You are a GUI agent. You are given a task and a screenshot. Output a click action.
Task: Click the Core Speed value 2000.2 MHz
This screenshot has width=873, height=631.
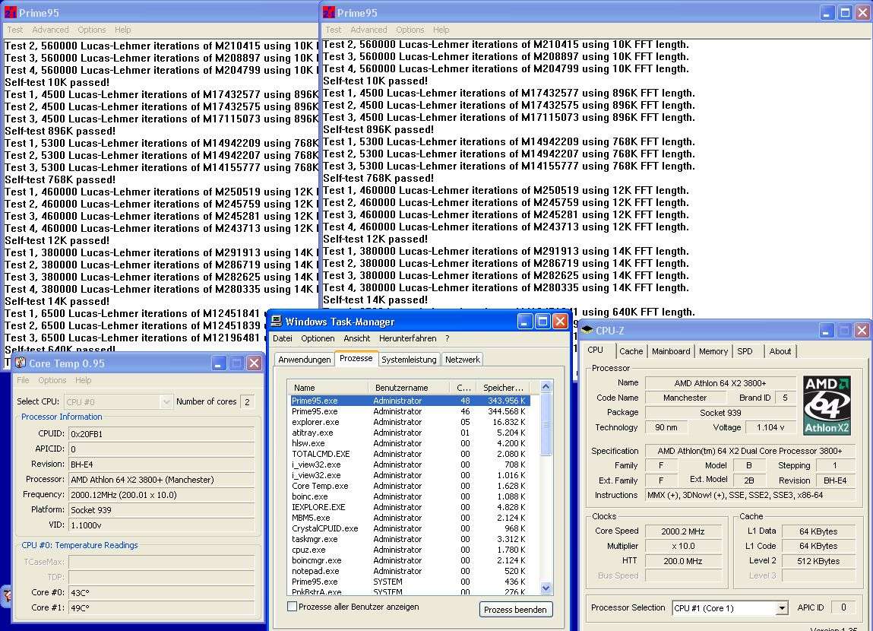[682, 531]
